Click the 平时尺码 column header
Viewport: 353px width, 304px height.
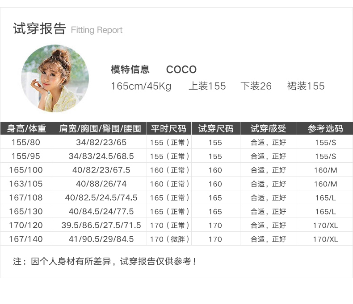[x=169, y=128]
